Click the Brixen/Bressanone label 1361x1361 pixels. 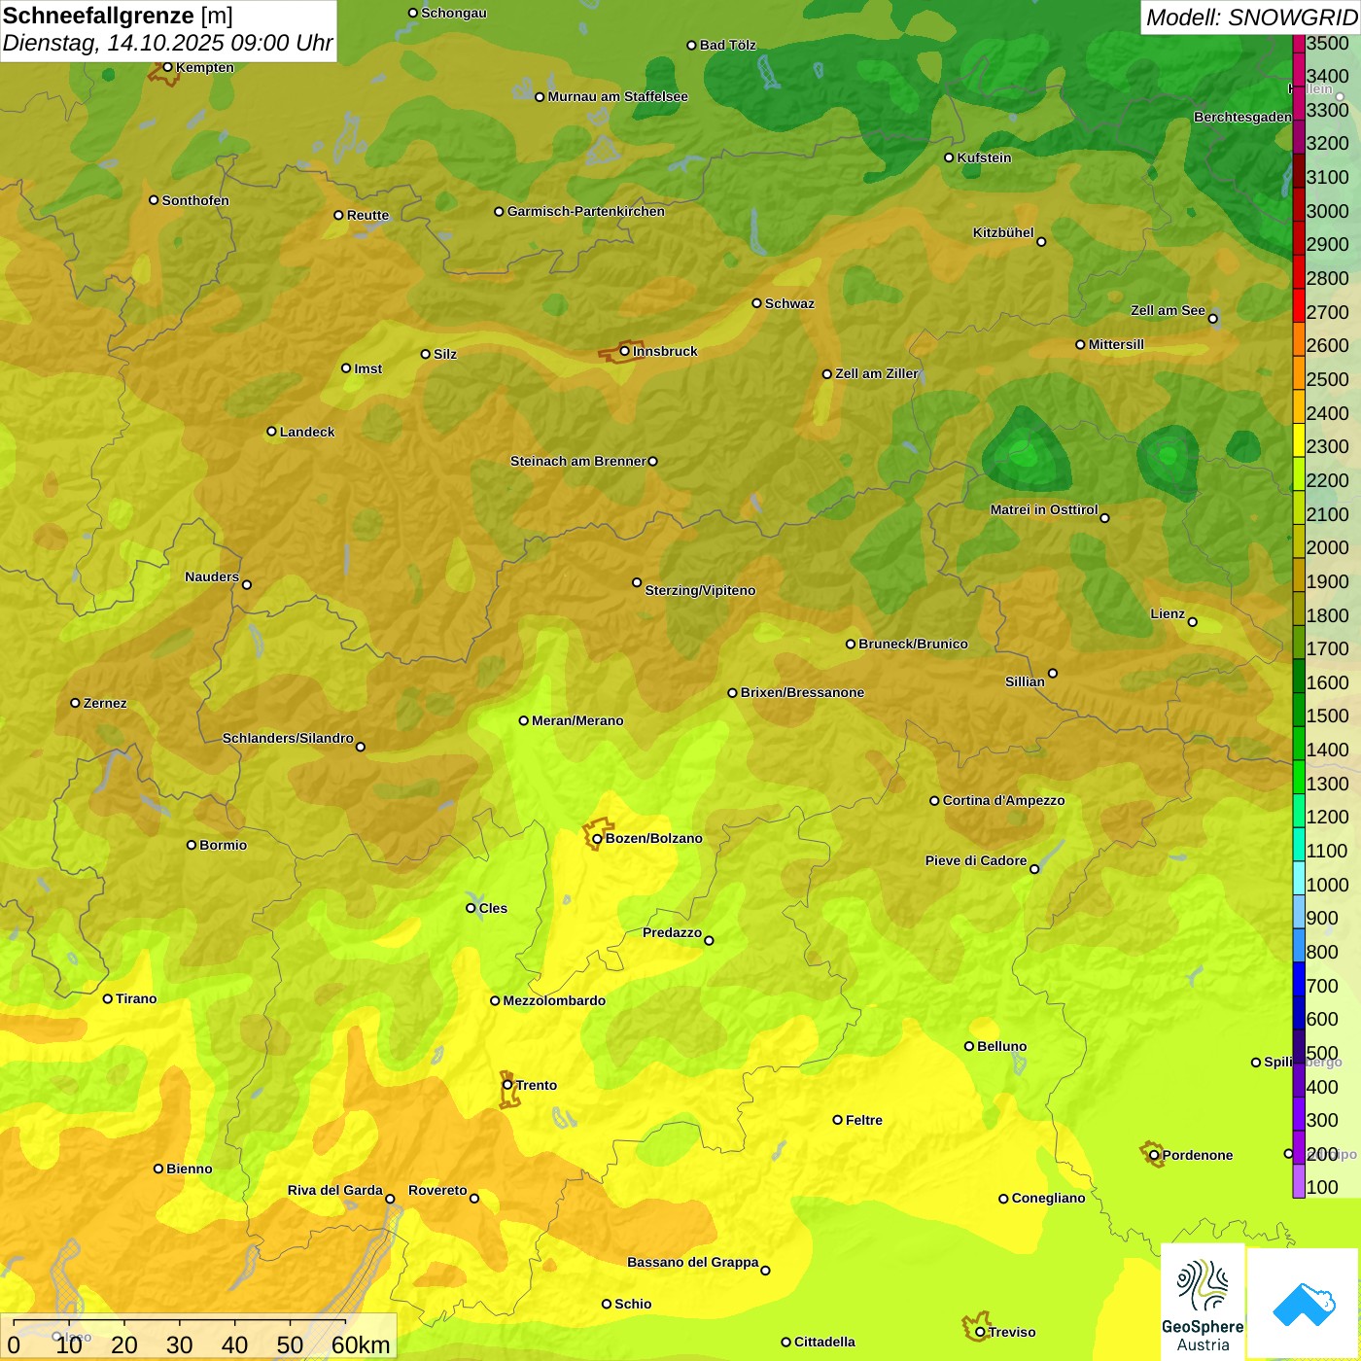[802, 692]
